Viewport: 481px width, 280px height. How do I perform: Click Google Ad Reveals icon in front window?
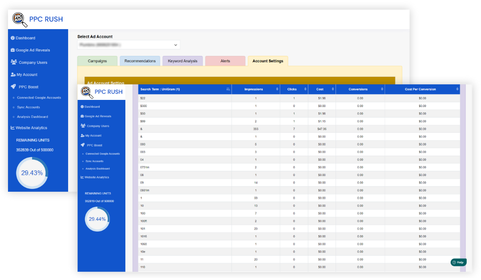82,116
